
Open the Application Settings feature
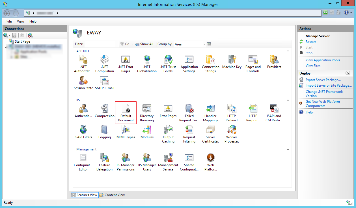click(x=189, y=64)
